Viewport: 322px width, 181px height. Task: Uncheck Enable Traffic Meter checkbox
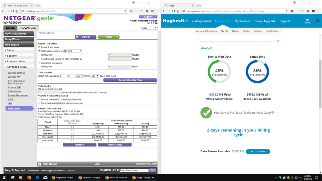click(x=39, y=47)
